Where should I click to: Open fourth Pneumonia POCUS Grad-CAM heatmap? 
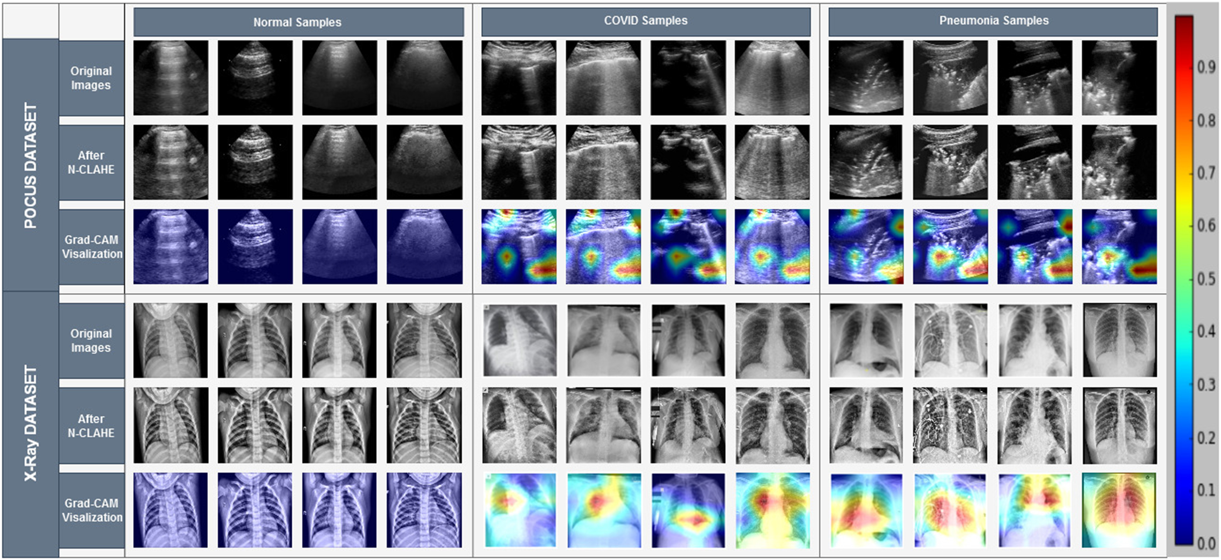click(x=1119, y=246)
